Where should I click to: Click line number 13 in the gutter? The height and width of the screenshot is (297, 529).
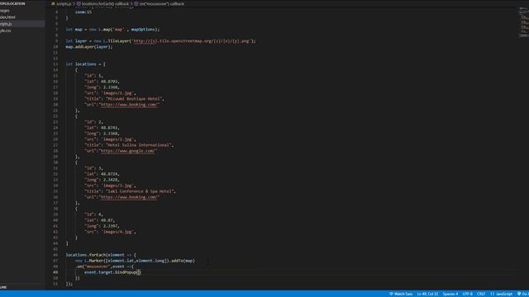pos(55,64)
